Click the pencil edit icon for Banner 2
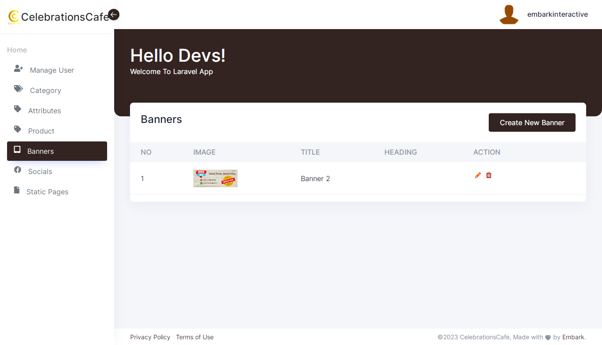602x345 pixels. (478, 175)
